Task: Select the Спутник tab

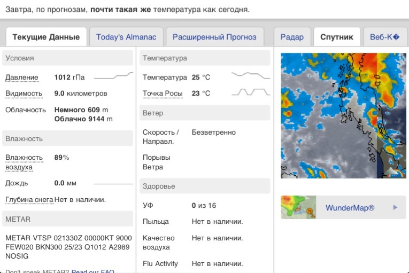Action: pos(337,37)
